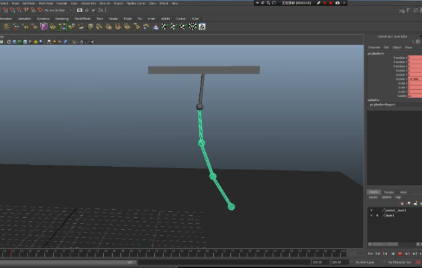This screenshot has width=422, height=268.
Task: Toggle the green-bracketed shading icon in viewport toolbar
Action: [19, 42]
